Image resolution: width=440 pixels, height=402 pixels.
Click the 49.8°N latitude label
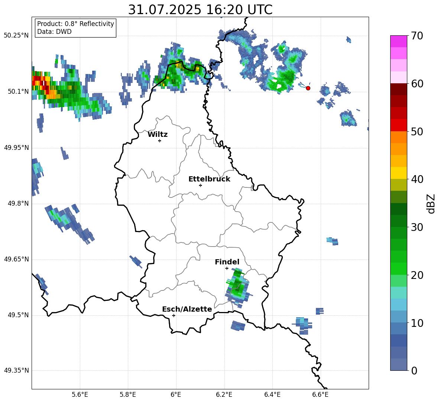(x=18, y=203)
